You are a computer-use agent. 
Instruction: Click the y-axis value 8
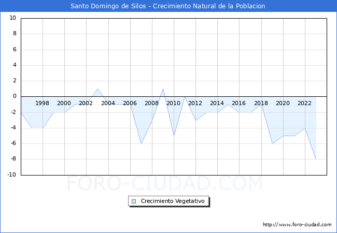pos(15,34)
